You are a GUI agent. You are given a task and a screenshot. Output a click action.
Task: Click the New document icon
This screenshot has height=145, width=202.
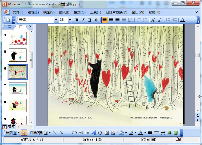pyautogui.click(x=8, y=20)
